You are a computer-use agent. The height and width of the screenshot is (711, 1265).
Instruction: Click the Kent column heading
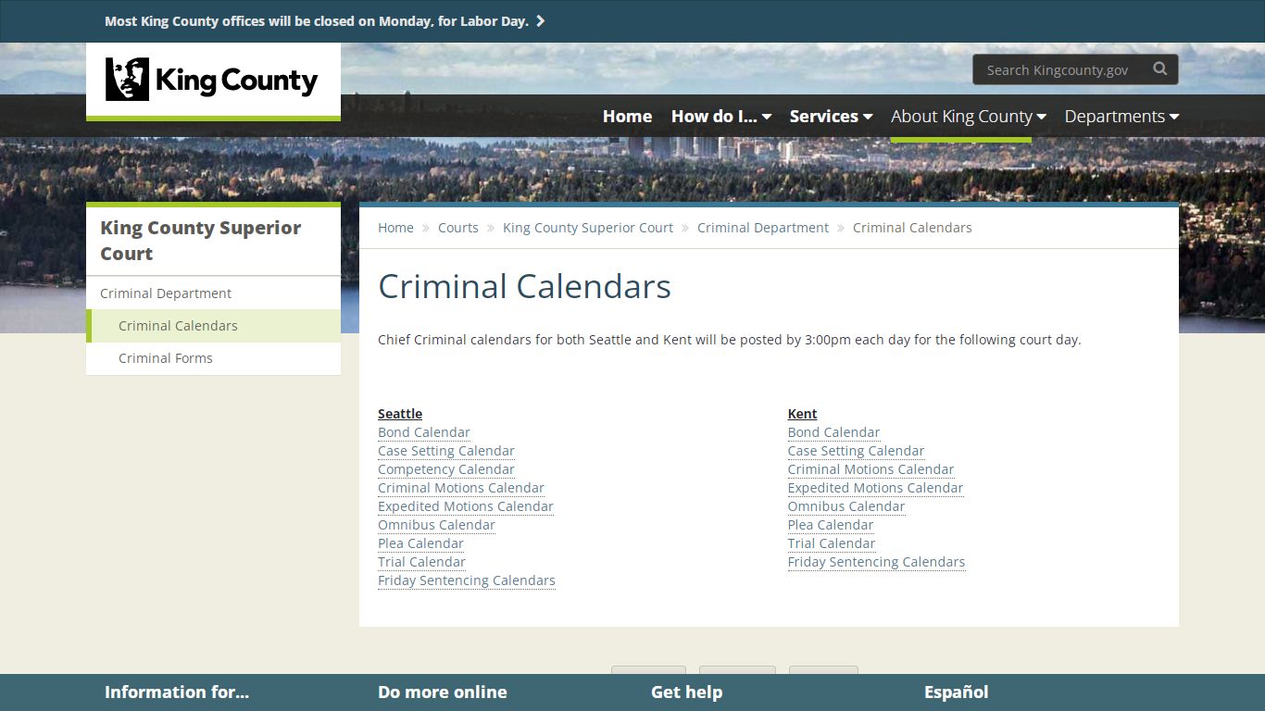803,414
